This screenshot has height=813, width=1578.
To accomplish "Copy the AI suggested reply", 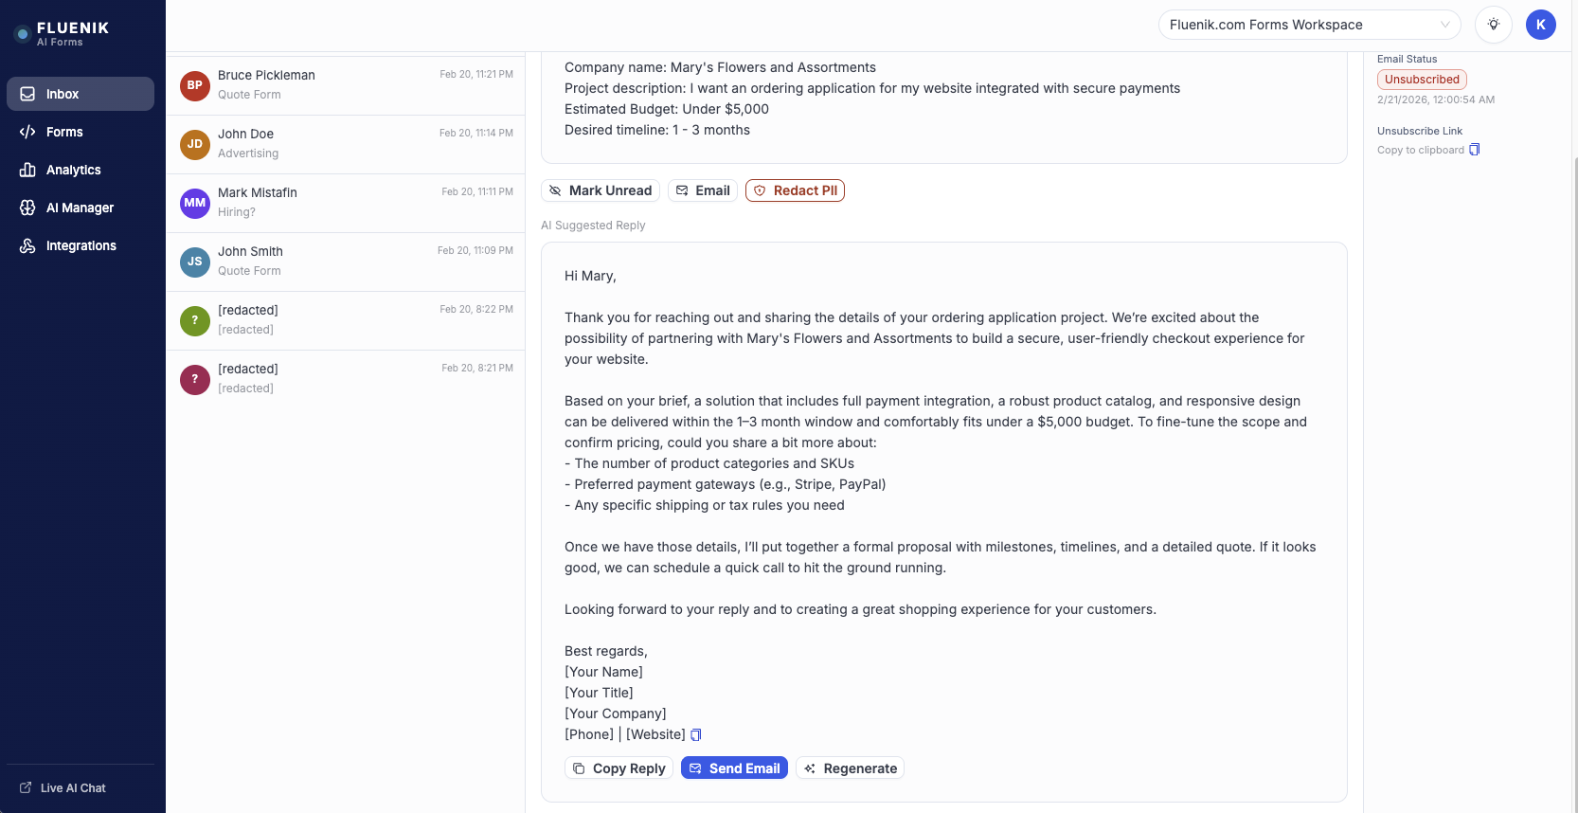I will pos(619,768).
